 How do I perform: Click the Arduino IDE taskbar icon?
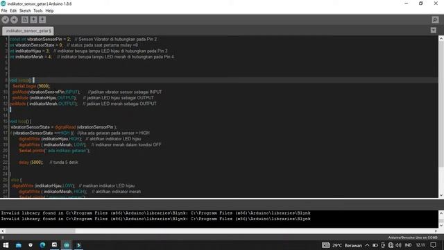point(67,245)
